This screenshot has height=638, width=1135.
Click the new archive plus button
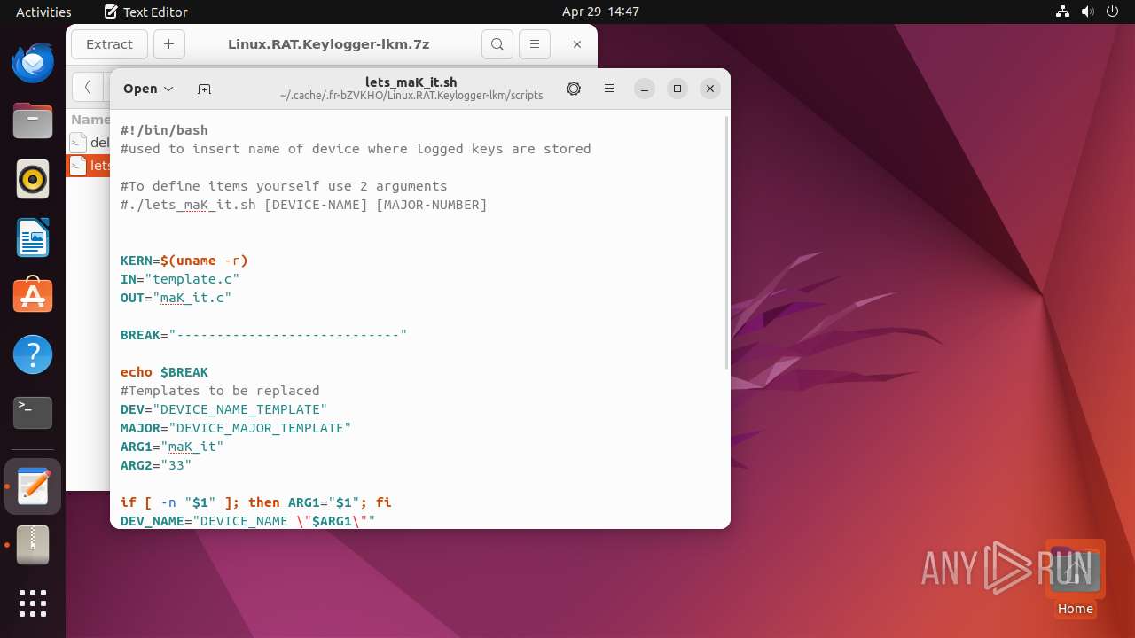click(168, 44)
